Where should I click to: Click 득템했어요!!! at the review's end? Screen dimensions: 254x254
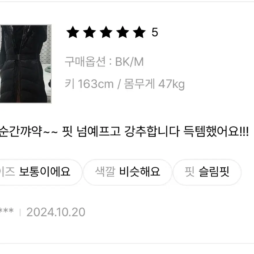point(216,131)
